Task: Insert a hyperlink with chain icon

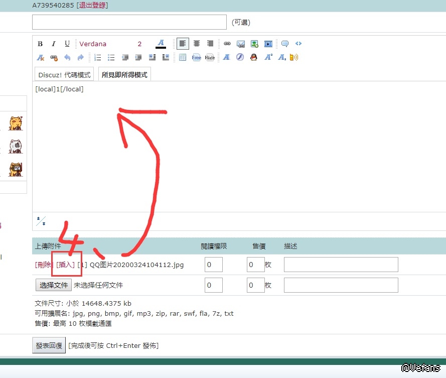Action: 227,44
